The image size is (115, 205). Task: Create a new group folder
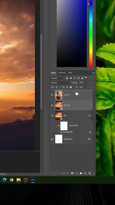(81, 173)
